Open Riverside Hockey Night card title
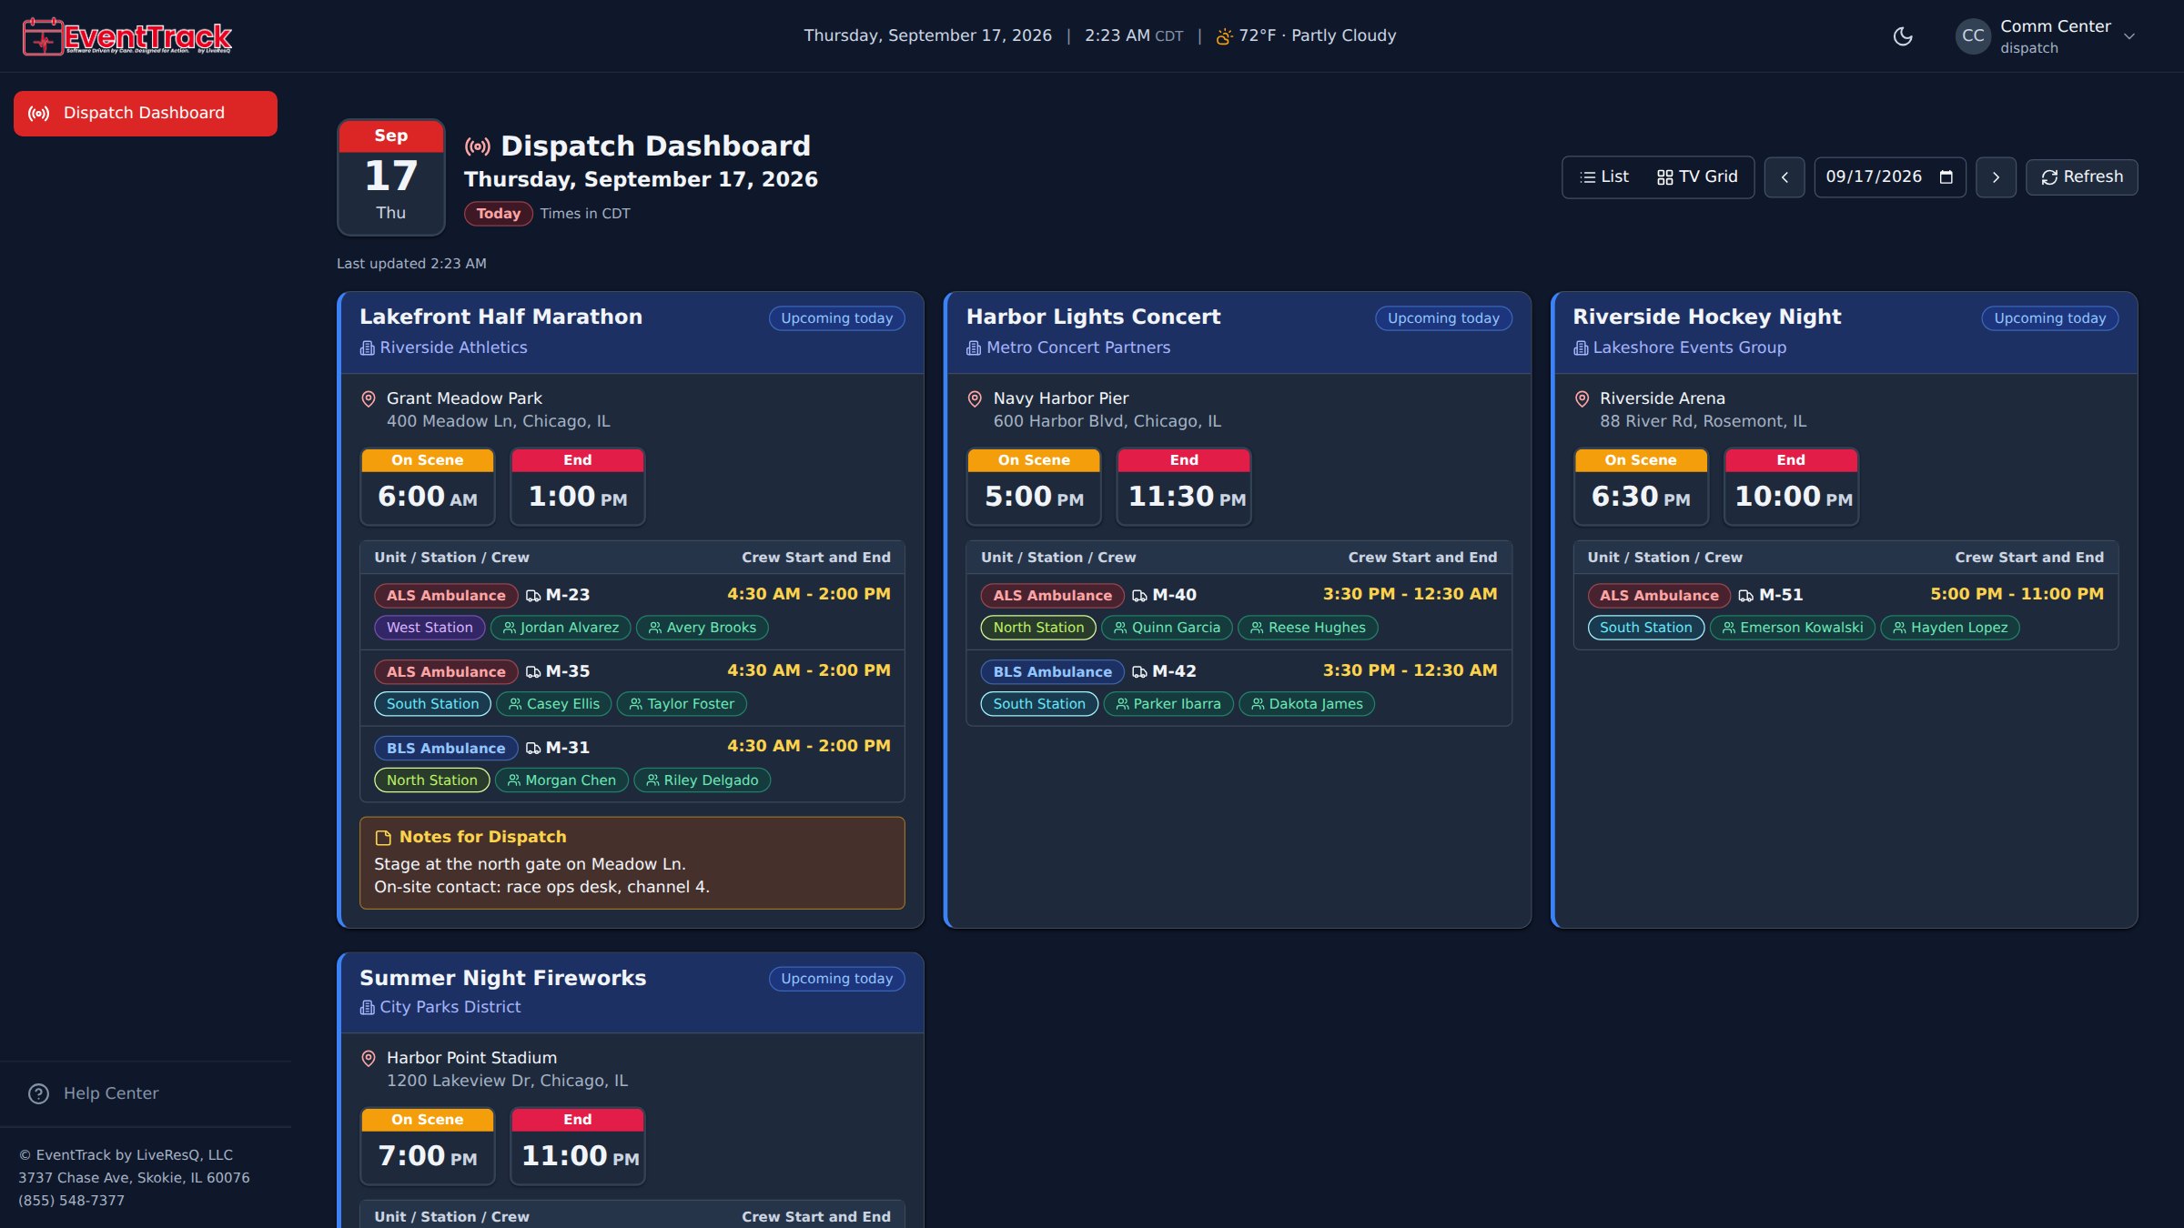Viewport: 2184px width, 1228px height. pyautogui.click(x=1706, y=317)
